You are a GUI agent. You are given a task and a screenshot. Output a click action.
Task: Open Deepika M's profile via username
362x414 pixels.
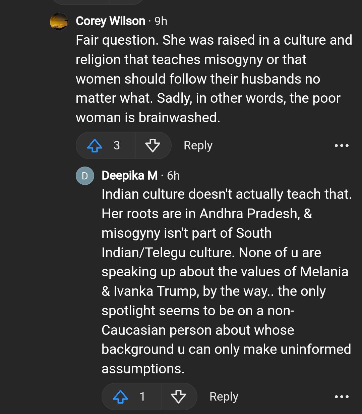(x=129, y=175)
